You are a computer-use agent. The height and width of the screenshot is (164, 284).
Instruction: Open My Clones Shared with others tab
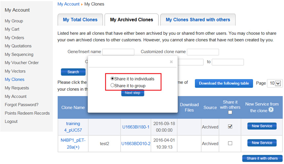click(198, 20)
